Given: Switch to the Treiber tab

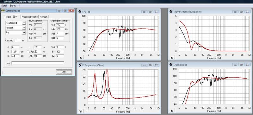Looking at the screenshot, I should 8,17.
